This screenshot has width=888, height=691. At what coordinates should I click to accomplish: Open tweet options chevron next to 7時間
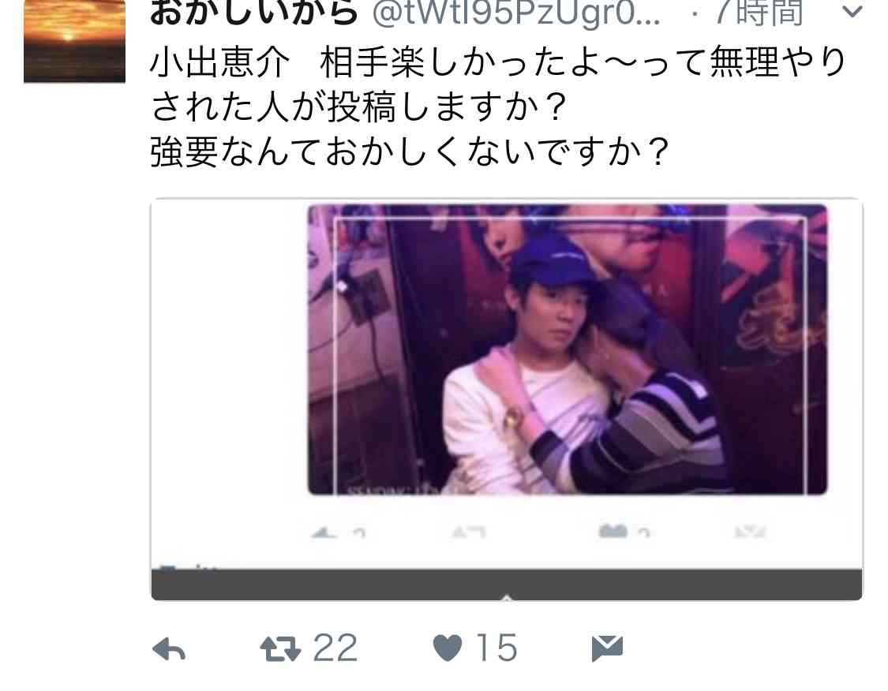click(852, 11)
